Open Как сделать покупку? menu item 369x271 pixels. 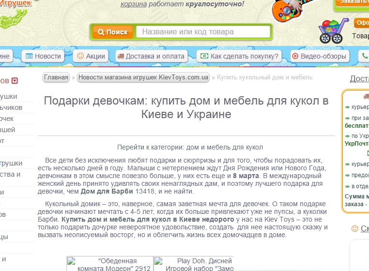(239, 56)
